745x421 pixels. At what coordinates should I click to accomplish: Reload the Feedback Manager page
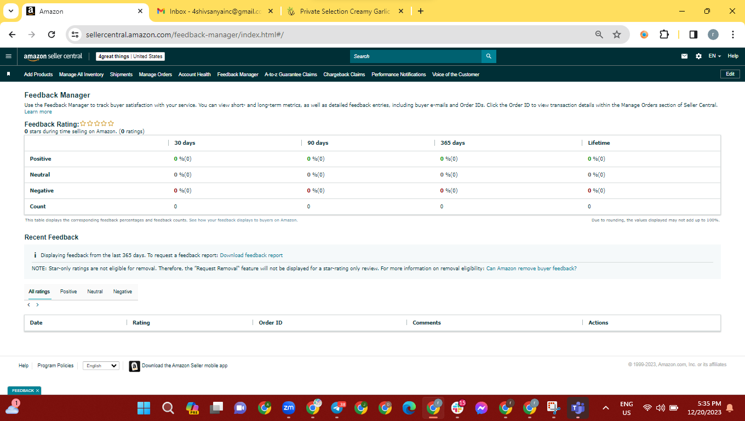51,35
